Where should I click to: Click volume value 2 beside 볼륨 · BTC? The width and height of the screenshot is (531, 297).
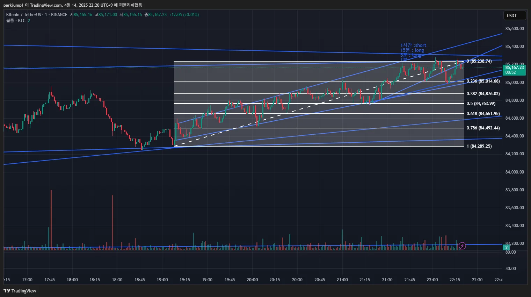click(x=29, y=21)
